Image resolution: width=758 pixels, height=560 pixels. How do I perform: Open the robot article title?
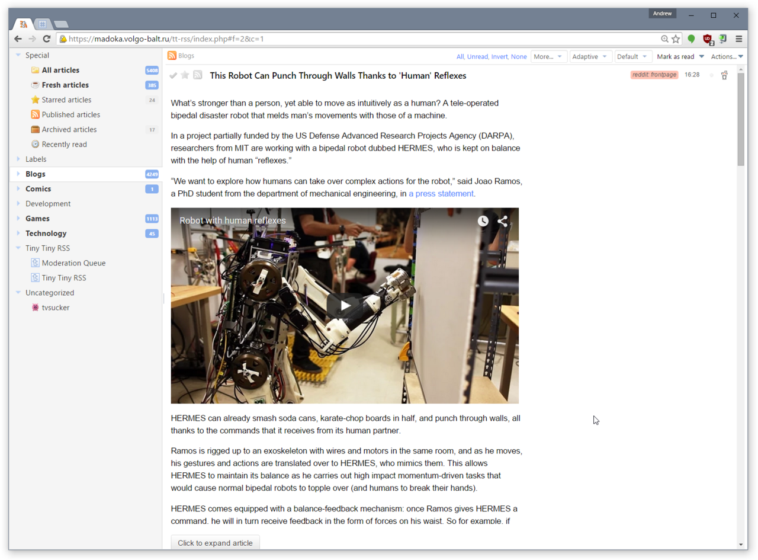pyautogui.click(x=338, y=76)
